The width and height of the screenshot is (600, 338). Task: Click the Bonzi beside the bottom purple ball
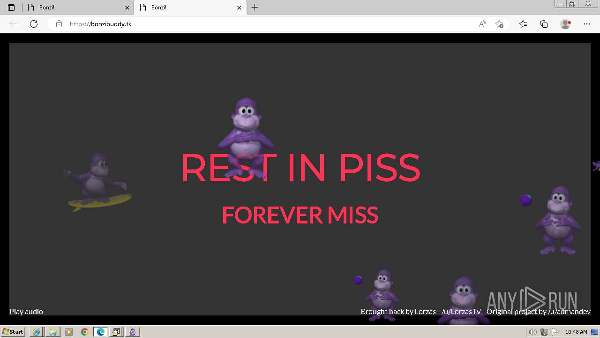tap(382, 295)
